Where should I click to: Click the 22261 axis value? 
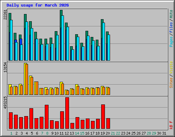(x=5, y=15)
